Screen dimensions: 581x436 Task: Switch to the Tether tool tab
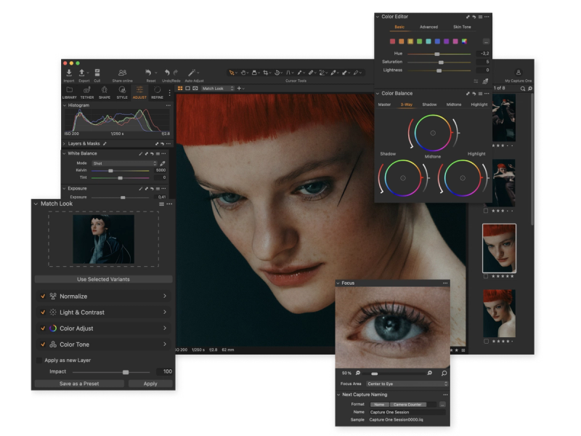click(87, 92)
